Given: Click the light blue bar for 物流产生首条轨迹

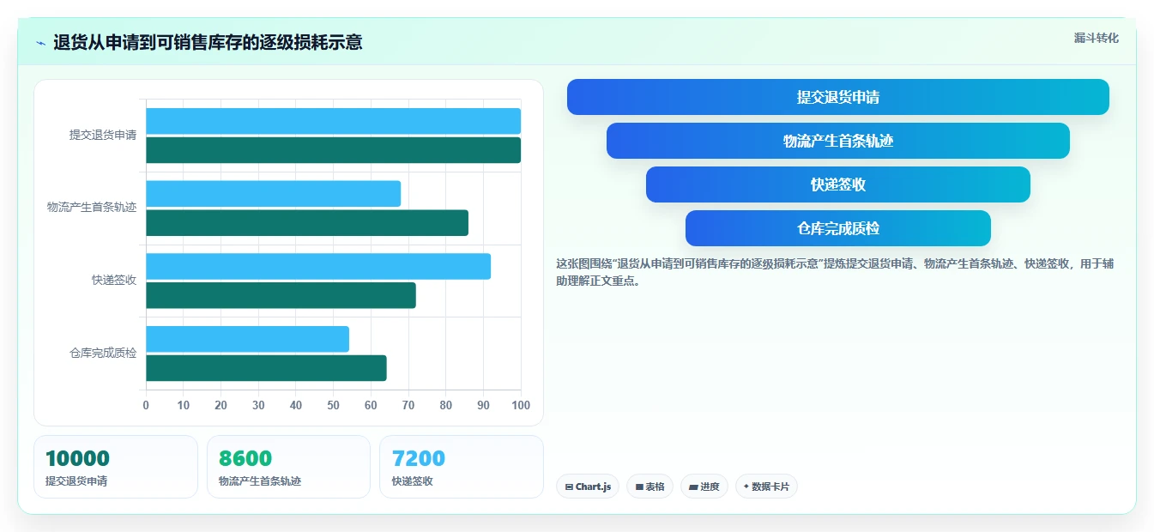Looking at the screenshot, I should pos(273,194).
